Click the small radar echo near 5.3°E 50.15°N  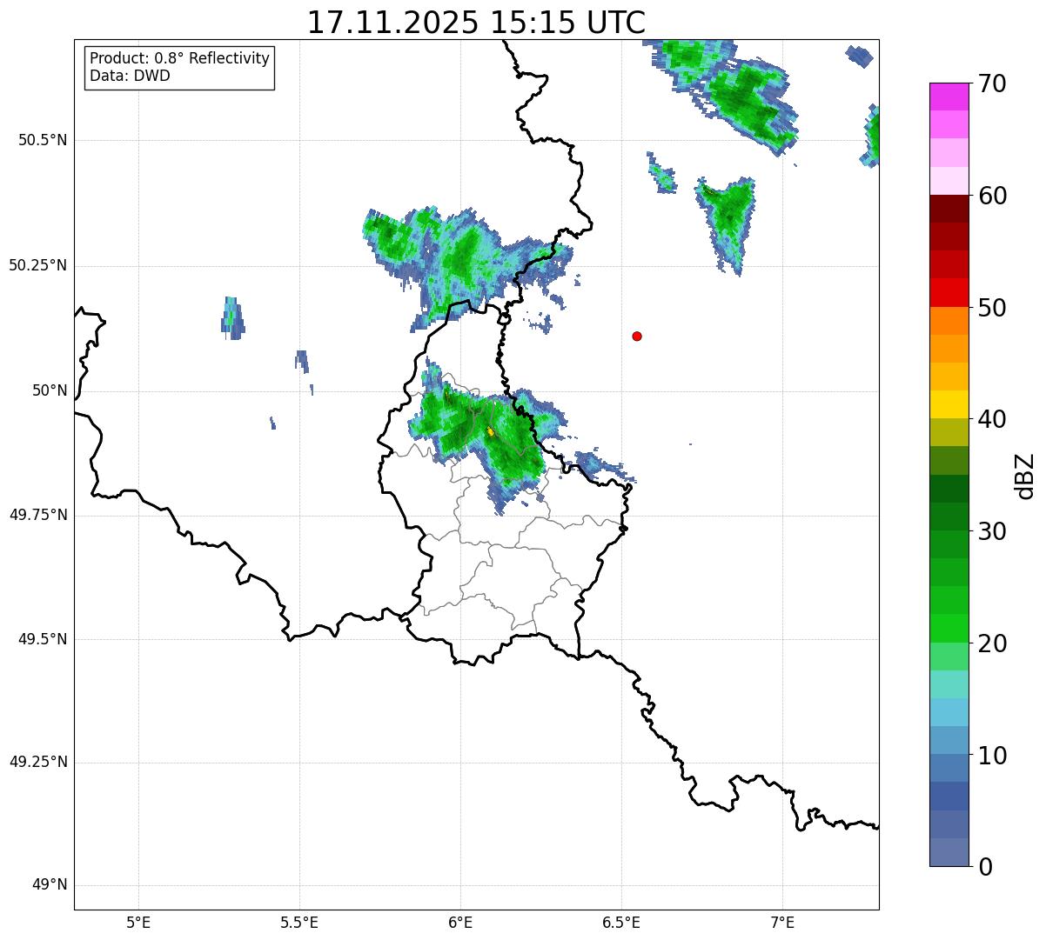(232, 317)
